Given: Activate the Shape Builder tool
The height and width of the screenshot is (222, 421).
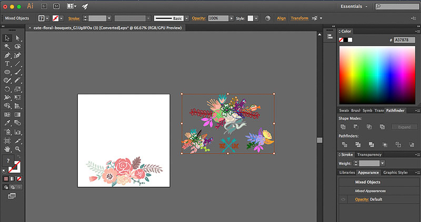Looking at the screenshot, I should [7, 106].
